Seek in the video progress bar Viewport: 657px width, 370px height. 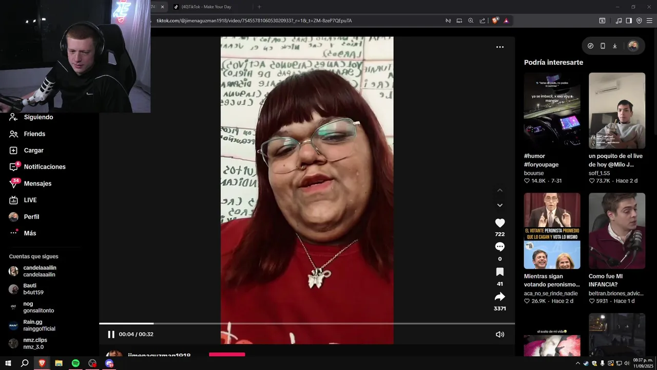(307, 324)
